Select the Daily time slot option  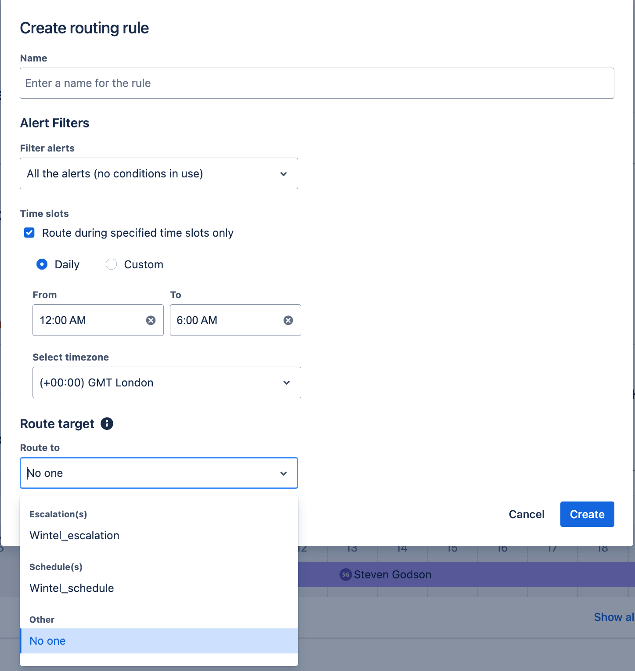click(x=42, y=264)
